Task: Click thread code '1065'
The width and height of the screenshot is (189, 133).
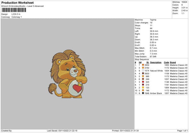Action: [x=167, y=65]
